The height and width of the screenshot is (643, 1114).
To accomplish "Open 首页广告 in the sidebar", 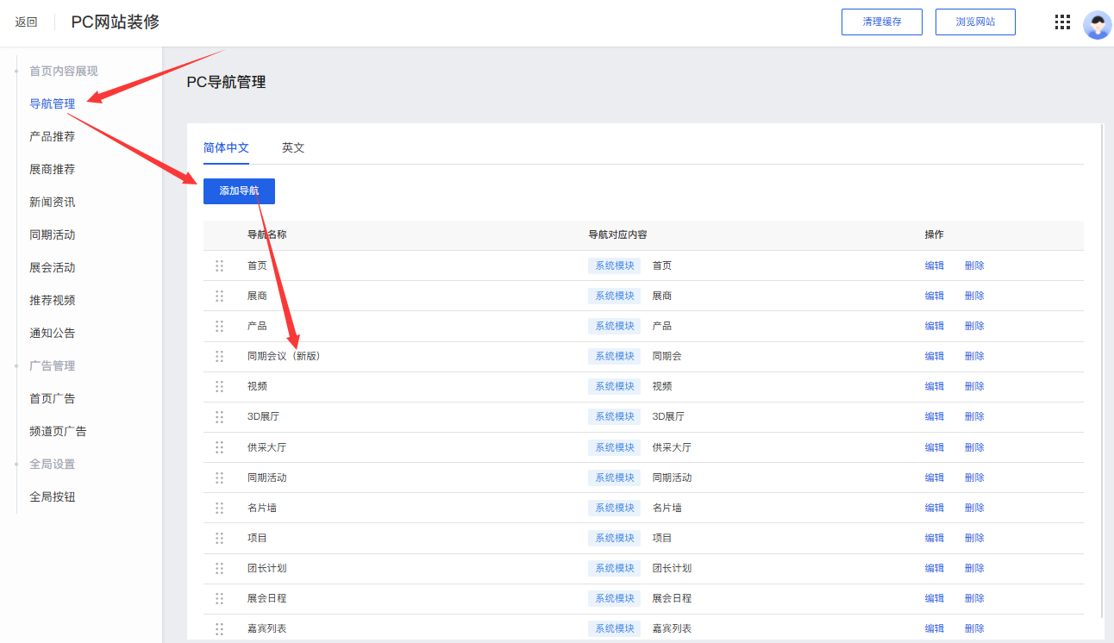I will (53, 398).
